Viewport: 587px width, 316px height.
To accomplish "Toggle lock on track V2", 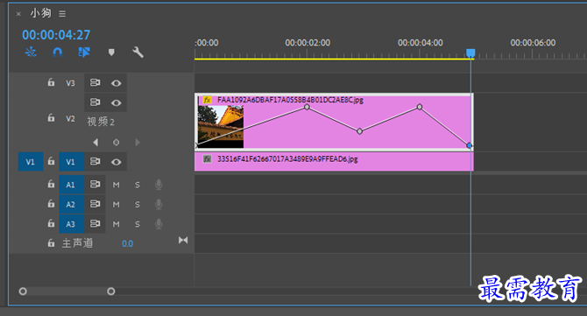I will pyautogui.click(x=51, y=118).
